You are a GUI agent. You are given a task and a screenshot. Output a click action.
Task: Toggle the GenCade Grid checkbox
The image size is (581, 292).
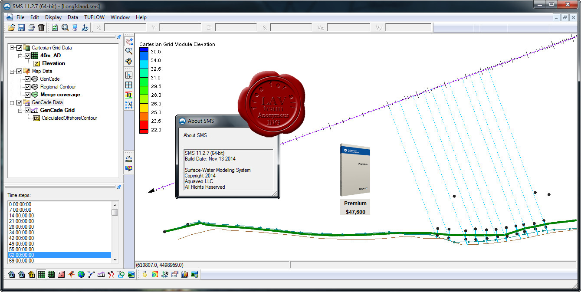[x=27, y=110]
